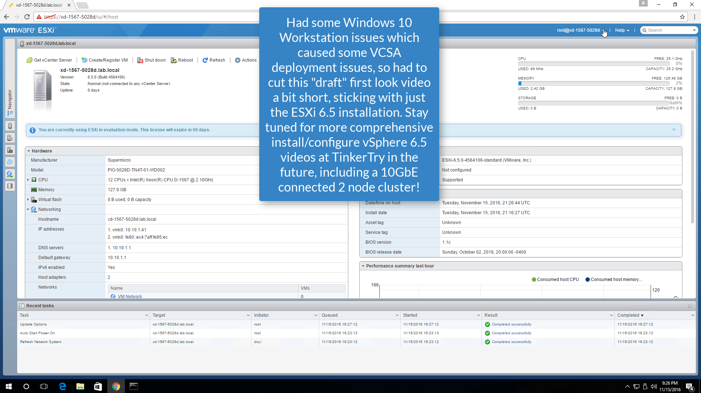Viewport: 701px width, 393px height.
Task: Open the Manage icon in the navigator sidebar
Action: 10,138
